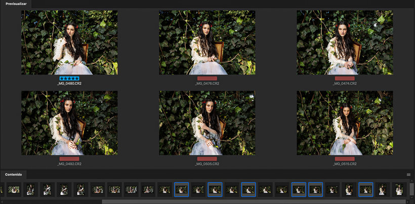This screenshot has width=415, height=204.
Task: Select the preview image of _MG_0492.CR2
Action: coord(69,123)
